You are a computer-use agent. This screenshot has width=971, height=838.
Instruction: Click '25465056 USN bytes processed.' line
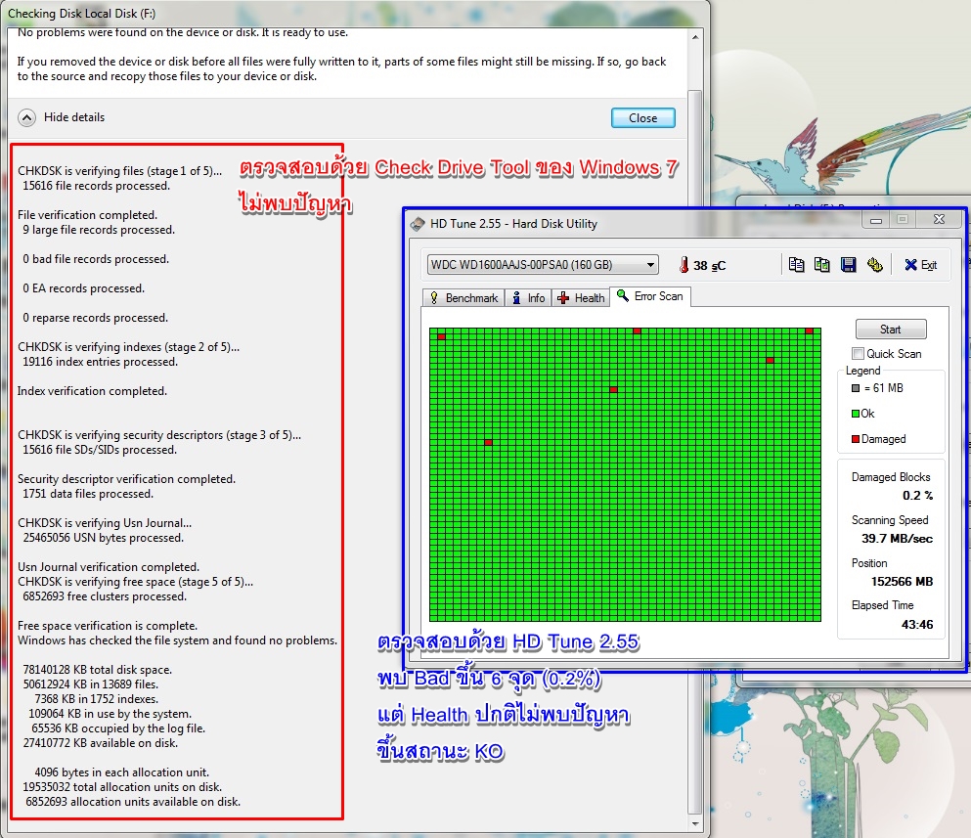[103, 538]
